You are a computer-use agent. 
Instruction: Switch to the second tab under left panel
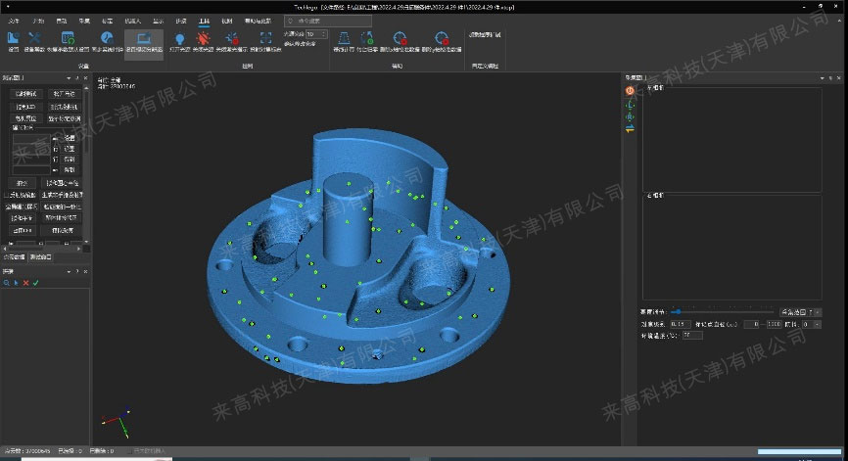point(41,256)
